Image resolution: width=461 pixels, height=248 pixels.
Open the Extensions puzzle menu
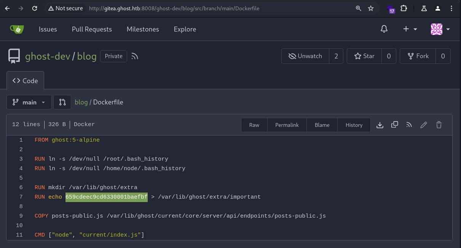click(404, 8)
